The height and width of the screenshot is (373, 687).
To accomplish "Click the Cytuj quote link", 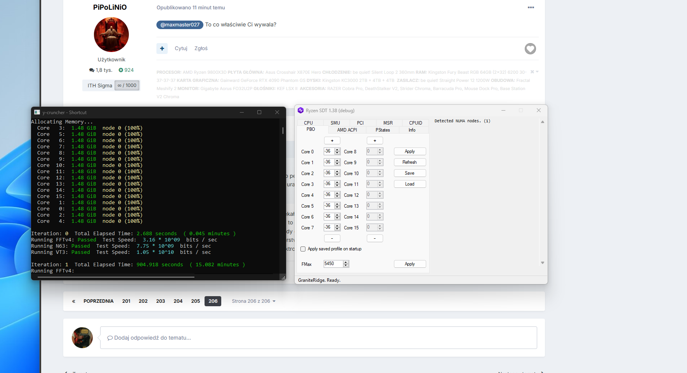I will pyautogui.click(x=181, y=49).
